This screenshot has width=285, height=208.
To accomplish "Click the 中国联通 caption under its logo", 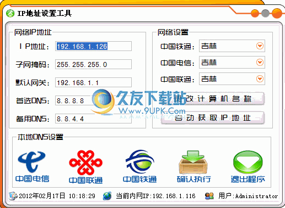I will pos(85,180).
